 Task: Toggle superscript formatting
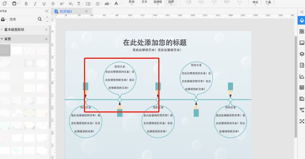click(x=62, y=3)
